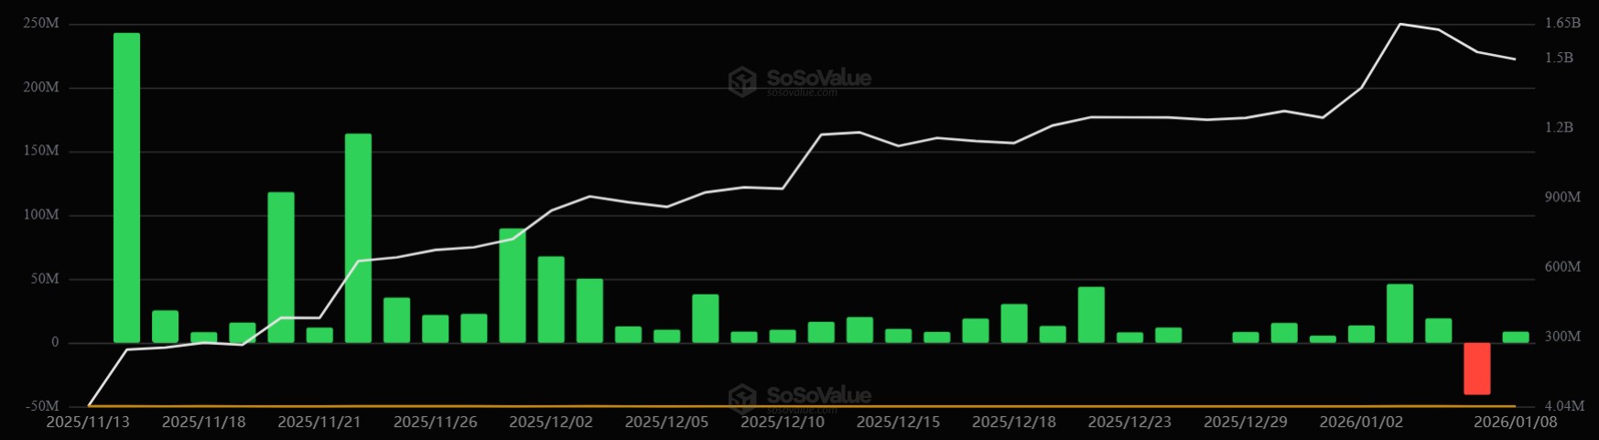Click the top SoSoValue watermark text
The width and height of the screenshot is (1599, 440).
pyautogui.click(x=818, y=79)
